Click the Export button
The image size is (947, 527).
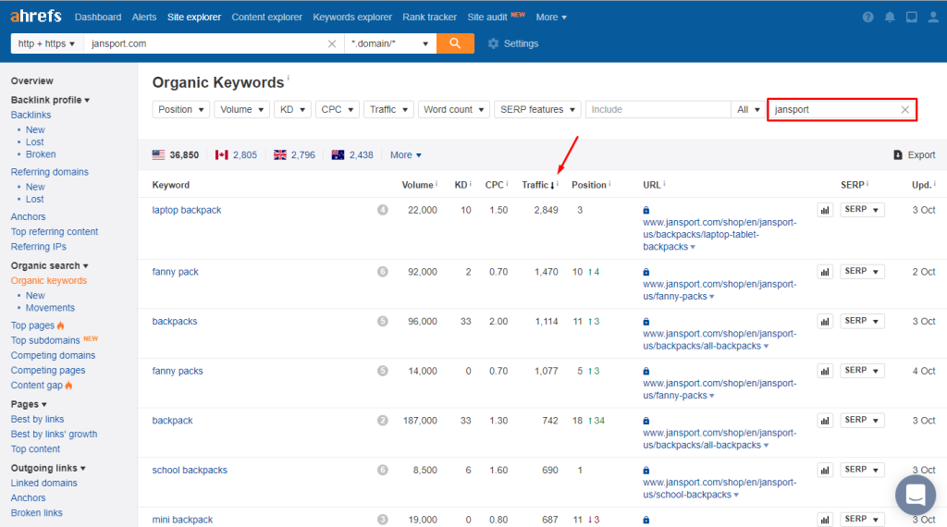(x=914, y=155)
